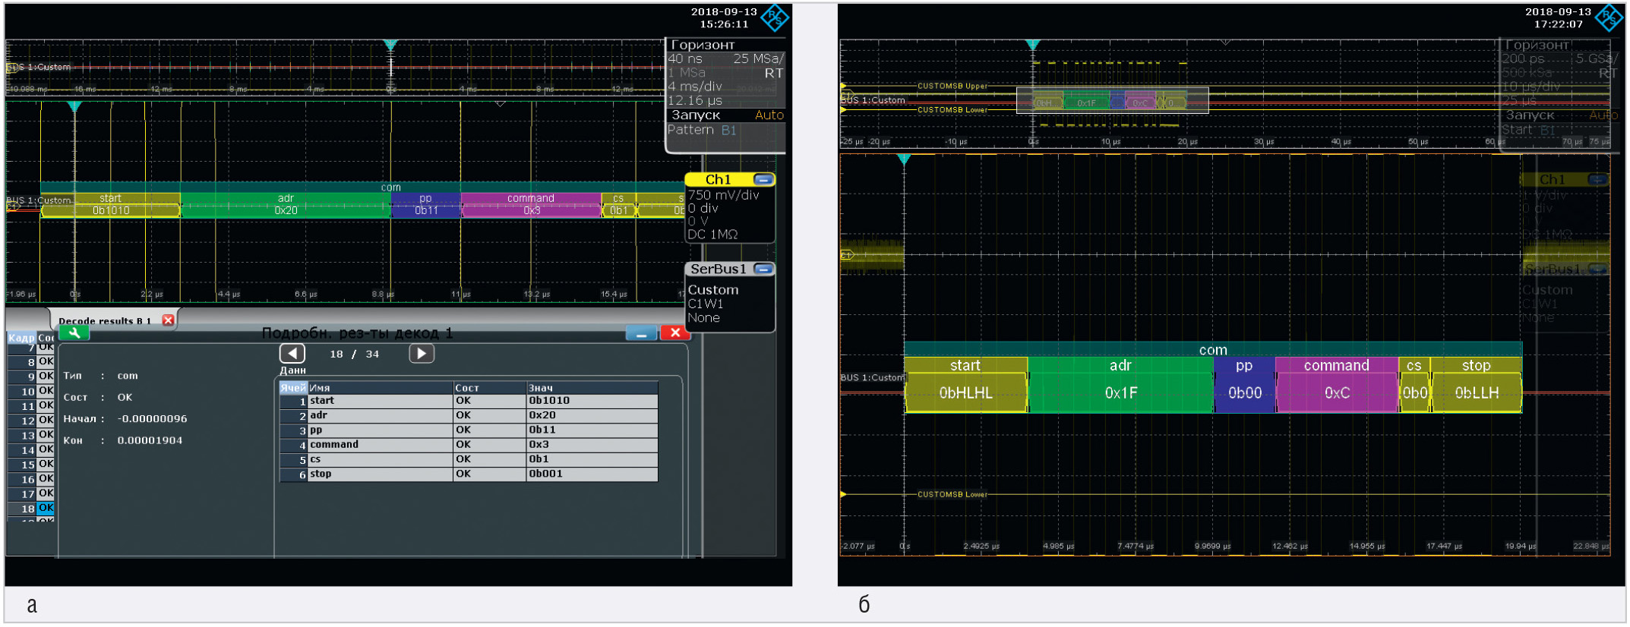Go to previous decoded frame arrow
The height and width of the screenshot is (627, 1630).
point(292,354)
